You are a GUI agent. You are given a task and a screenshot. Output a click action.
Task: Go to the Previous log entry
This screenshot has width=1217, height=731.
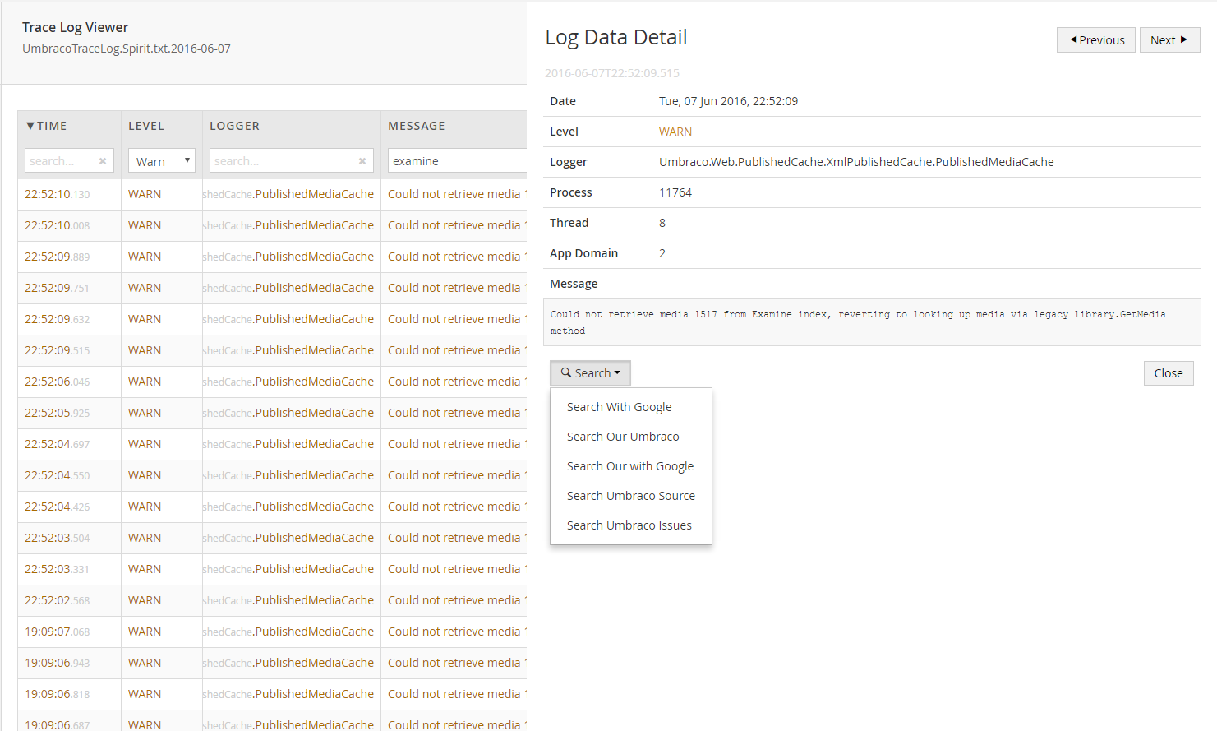1096,40
